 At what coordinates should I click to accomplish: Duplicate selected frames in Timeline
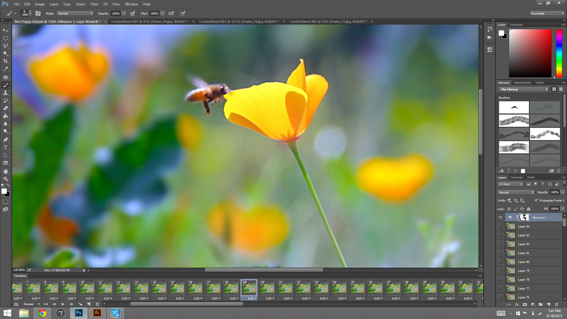pos(89,304)
